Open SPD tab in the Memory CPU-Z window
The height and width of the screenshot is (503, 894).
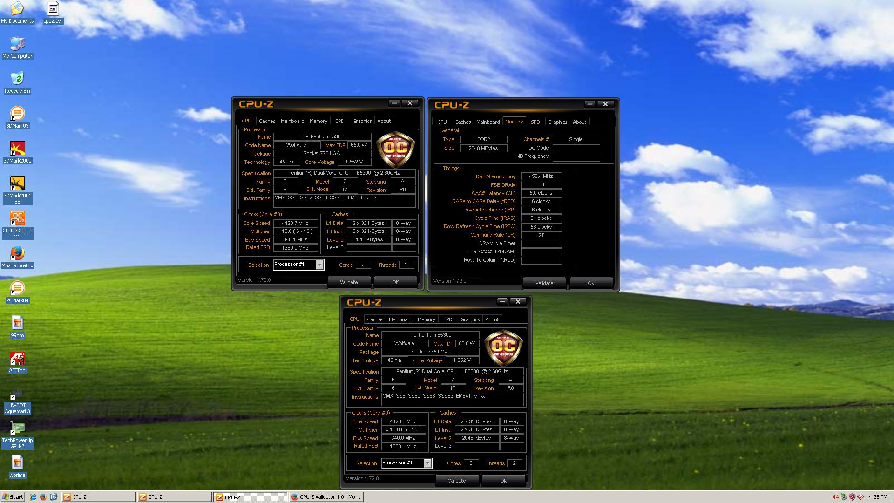tap(535, 122)
